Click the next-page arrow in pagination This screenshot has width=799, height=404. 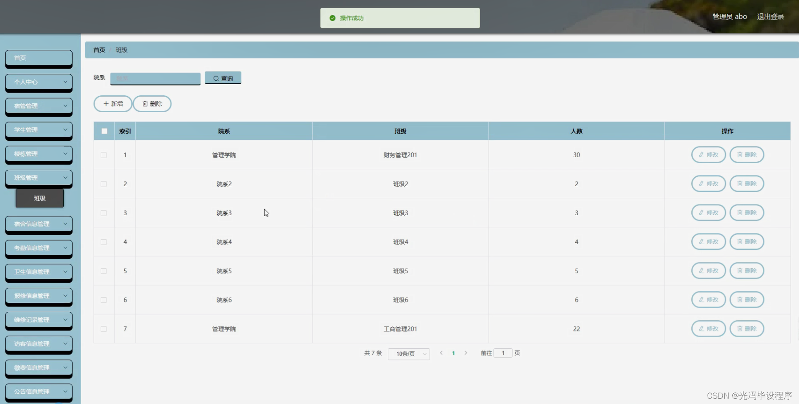[x=466, y=353]
